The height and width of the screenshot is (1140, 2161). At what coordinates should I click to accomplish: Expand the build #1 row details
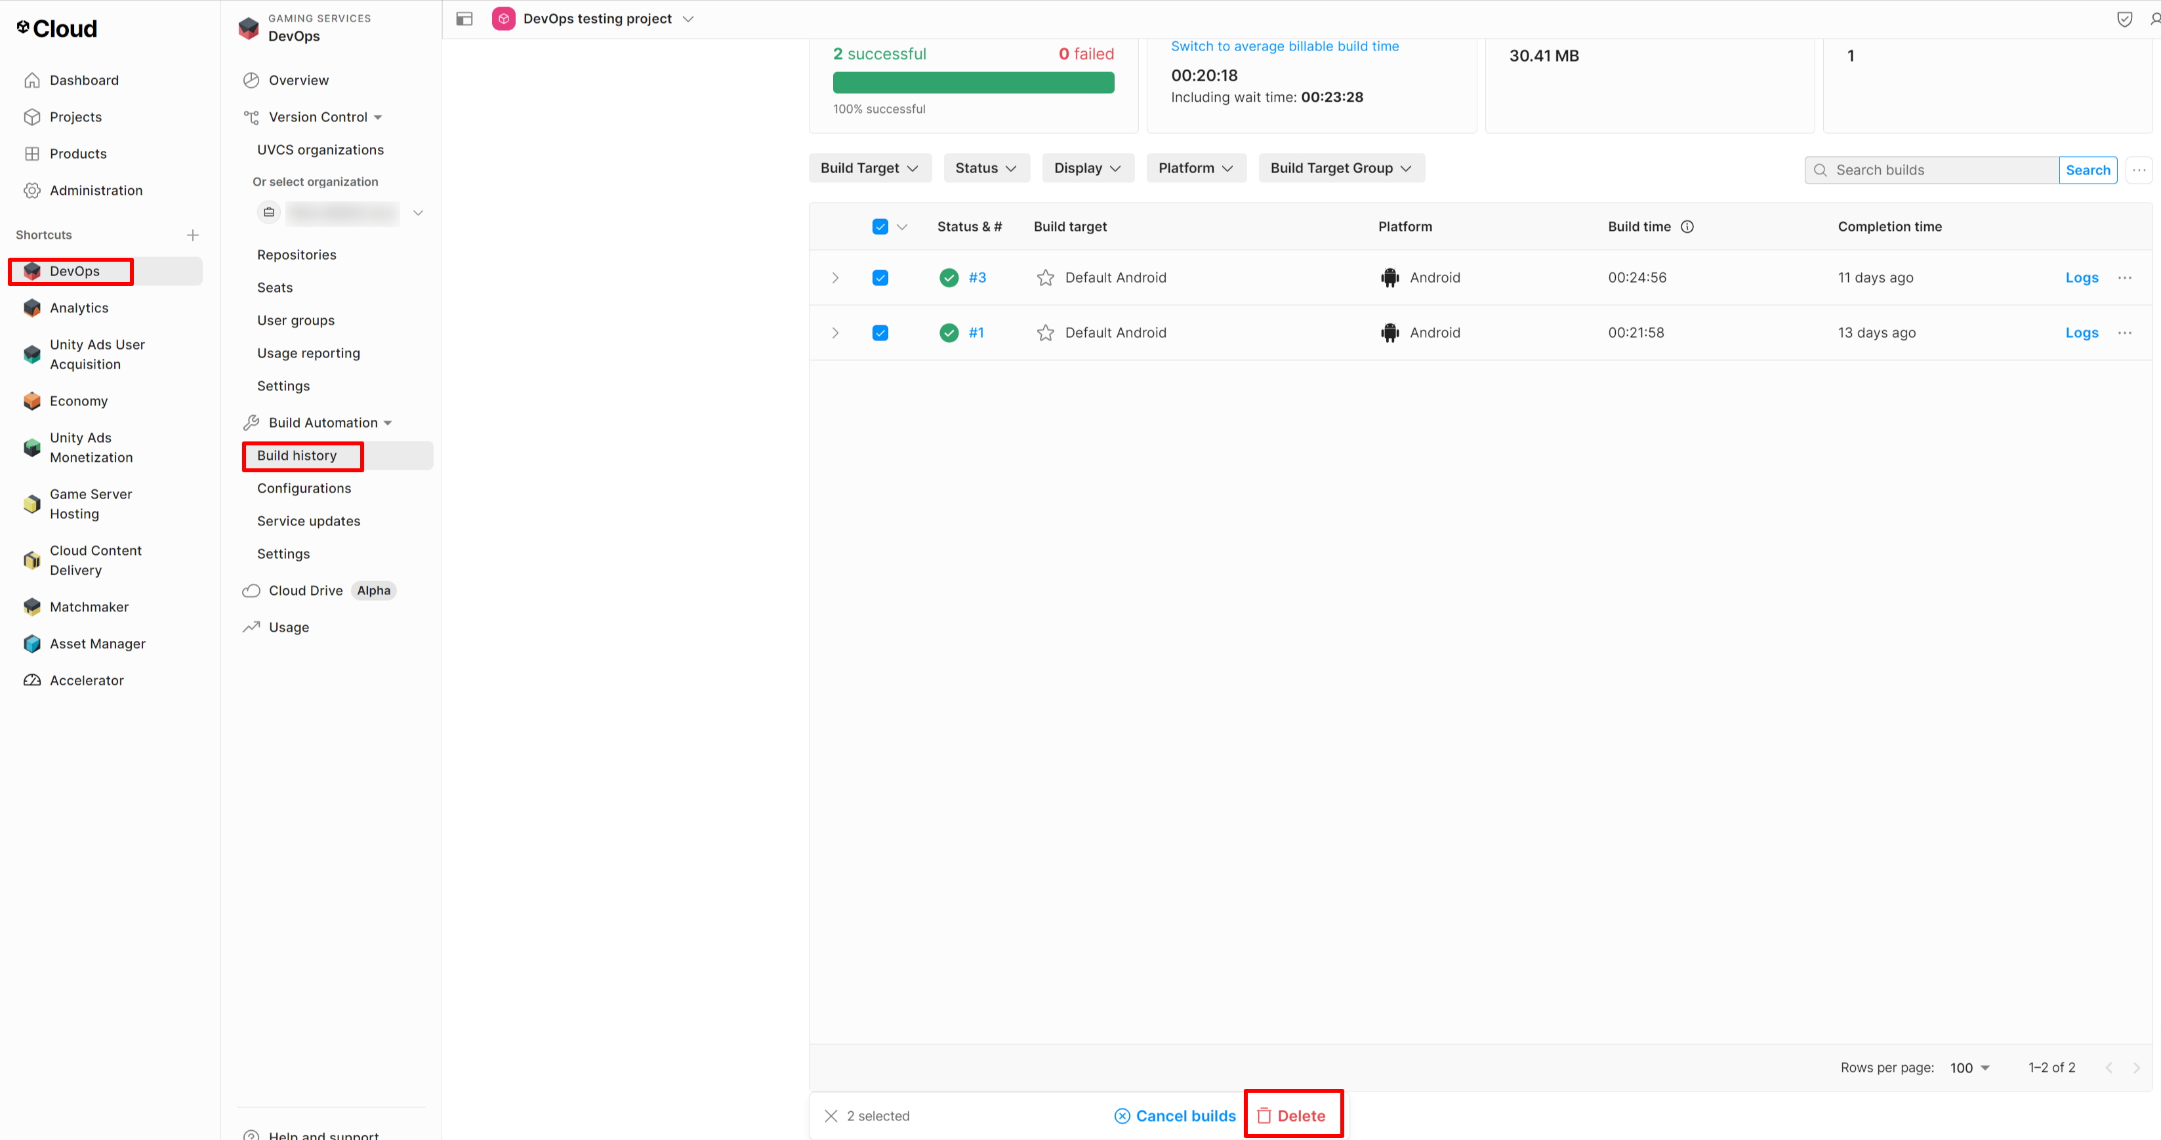836,333
